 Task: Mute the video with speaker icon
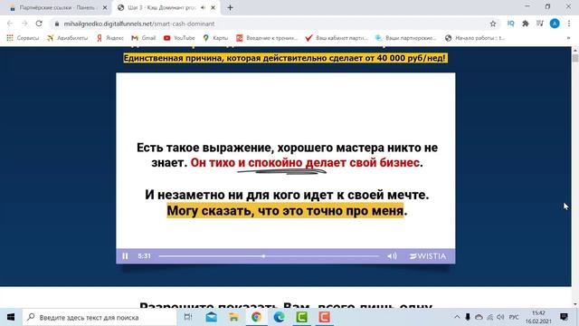[392, 256]
